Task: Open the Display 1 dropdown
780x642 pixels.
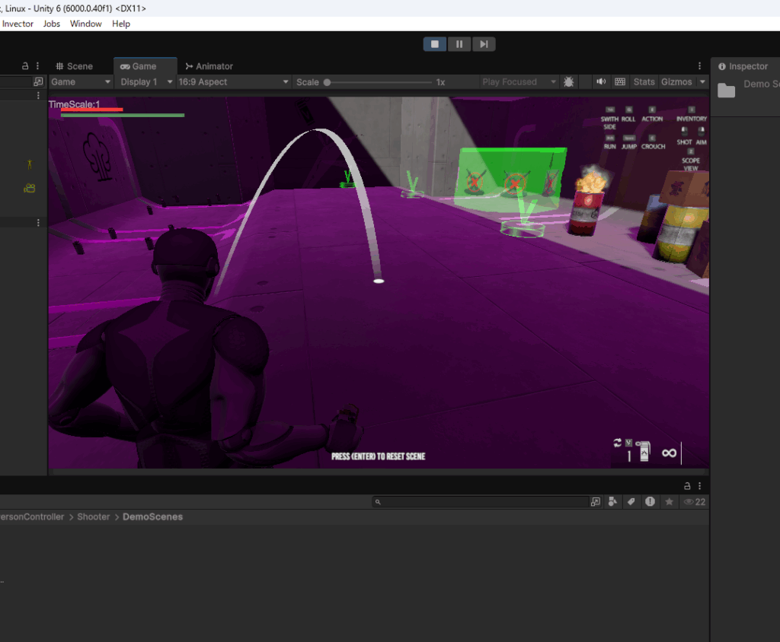Action: coord(145,81)
